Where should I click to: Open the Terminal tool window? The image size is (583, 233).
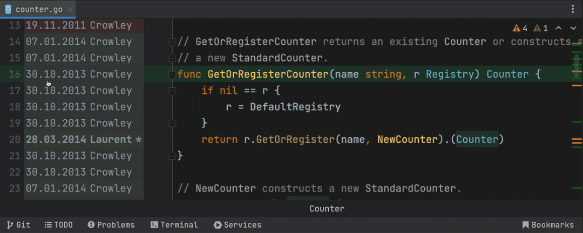(x=174, y=225)
